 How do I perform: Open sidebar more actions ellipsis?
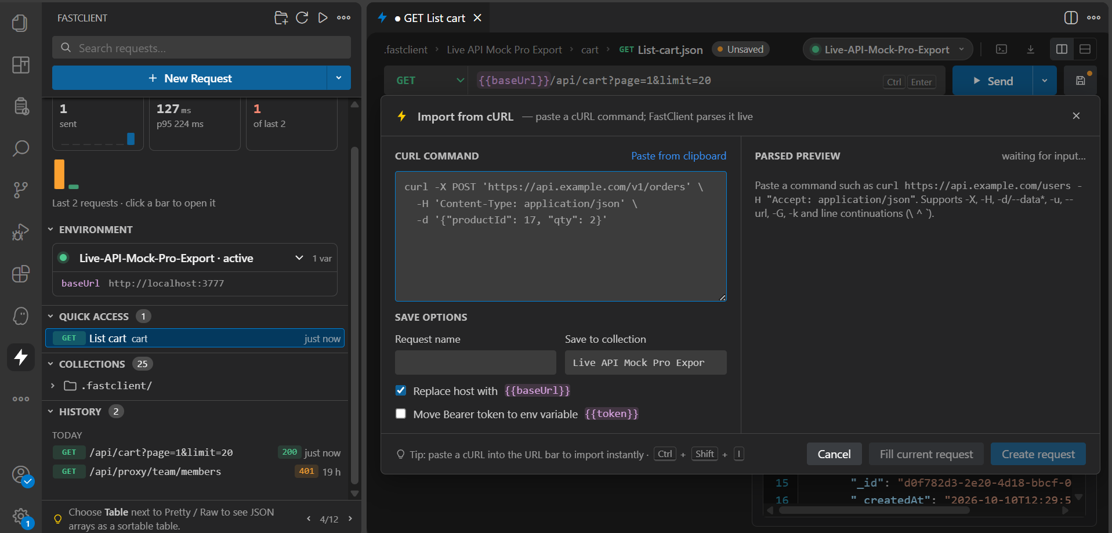click(343, 18)
